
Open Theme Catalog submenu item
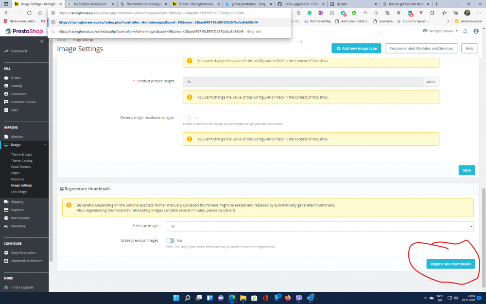22,161
